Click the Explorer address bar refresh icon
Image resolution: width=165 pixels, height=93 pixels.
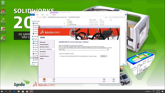click(107, 17)
